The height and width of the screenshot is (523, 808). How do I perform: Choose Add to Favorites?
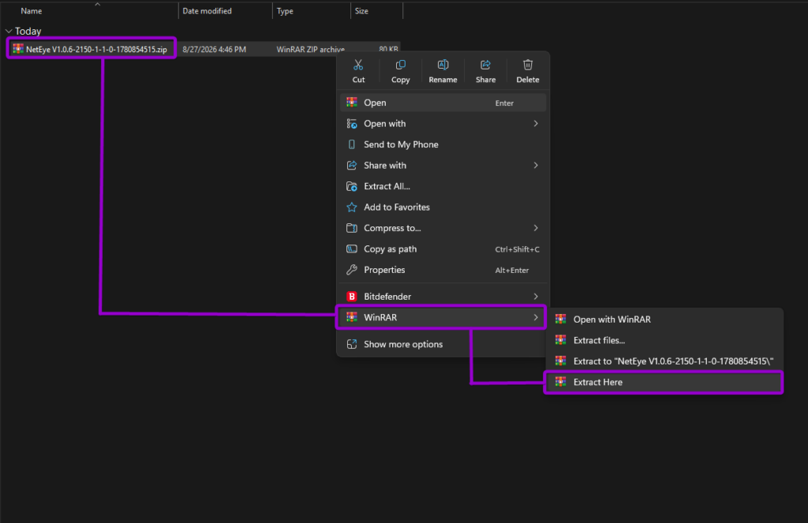pyautogui.click(x=443, y=207)
